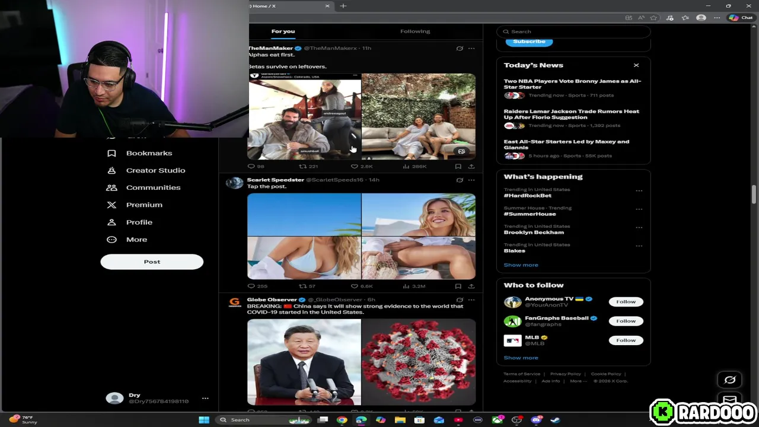Click Grok icon on Globe Observer post
The width and height of the screenshot is (759, 427).
click(460, 300)
